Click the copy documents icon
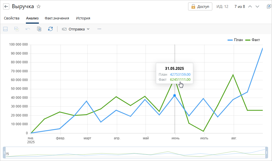This screenshot has width=272, height=161. [x=39, y=29]
